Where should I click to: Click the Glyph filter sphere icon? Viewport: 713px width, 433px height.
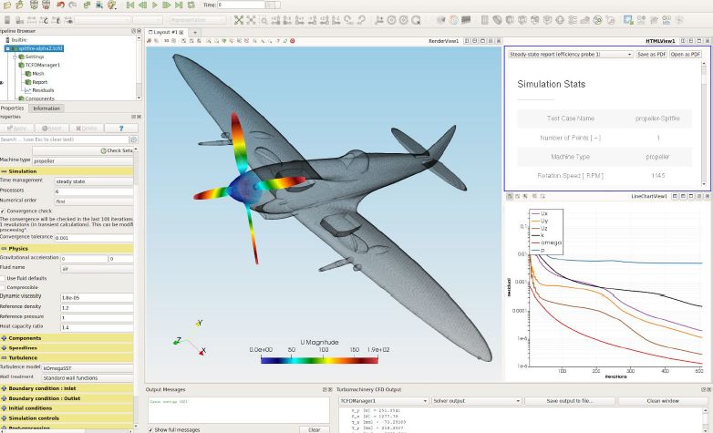[x=560, y=19]
